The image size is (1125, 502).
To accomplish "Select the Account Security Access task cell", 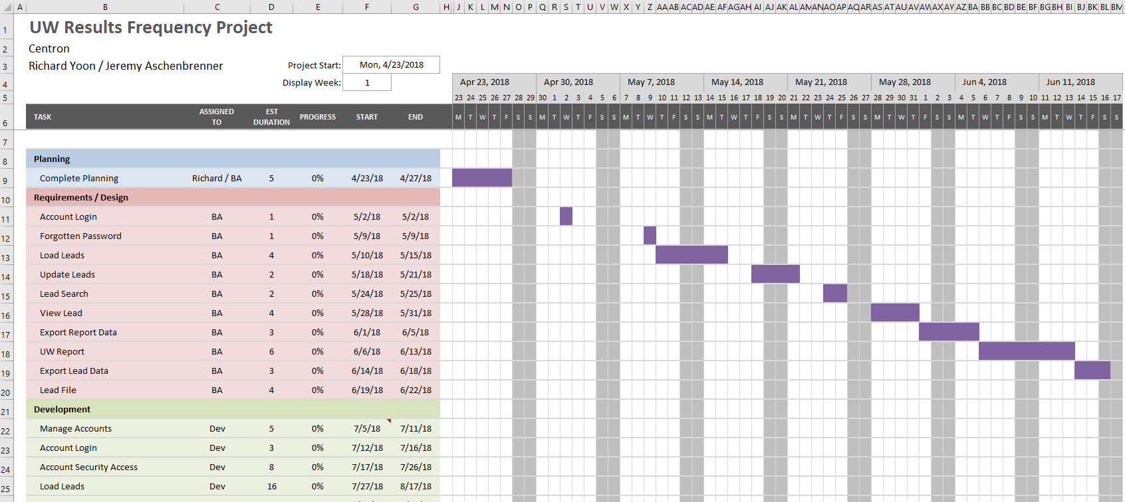I will click(x=105, y=467).
